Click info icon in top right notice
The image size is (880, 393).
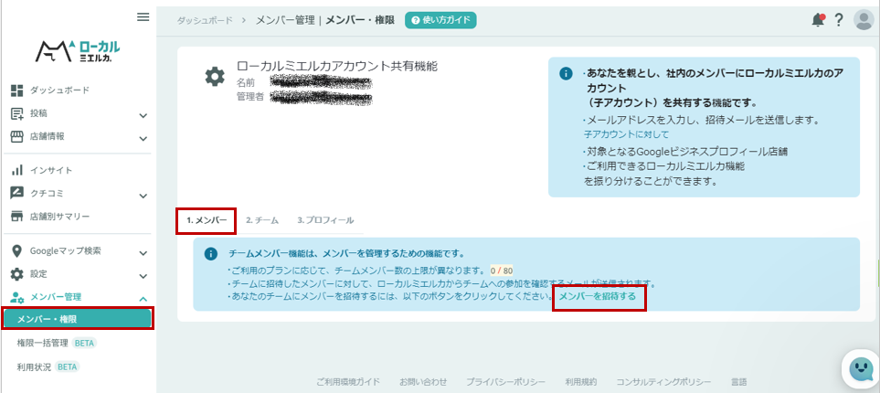(566, 74)
